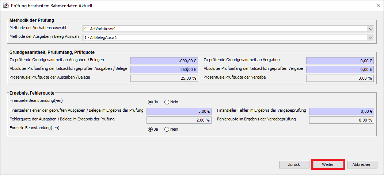This screenshot has width=384, height=175.
Task: Open Methode der Ausgaben / Beleg Auswahl dropdown
Action: pos(228,37)
